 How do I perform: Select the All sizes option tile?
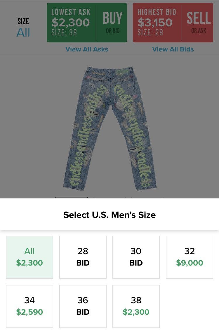click(29, 257)
